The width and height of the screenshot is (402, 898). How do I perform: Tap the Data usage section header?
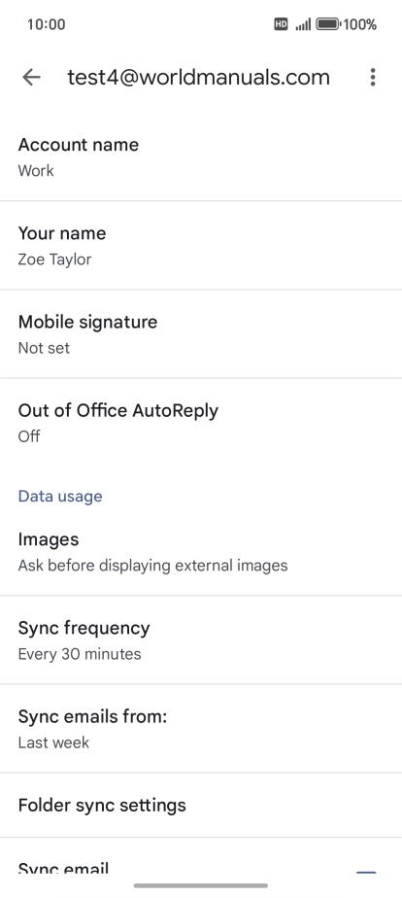pyautogui.click(x=60, y=496)
